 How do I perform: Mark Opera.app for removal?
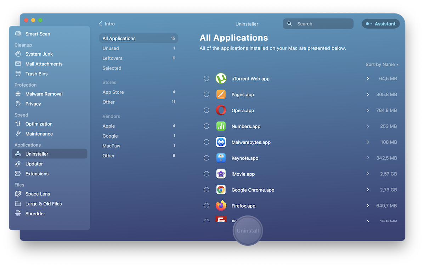[206, 110]
